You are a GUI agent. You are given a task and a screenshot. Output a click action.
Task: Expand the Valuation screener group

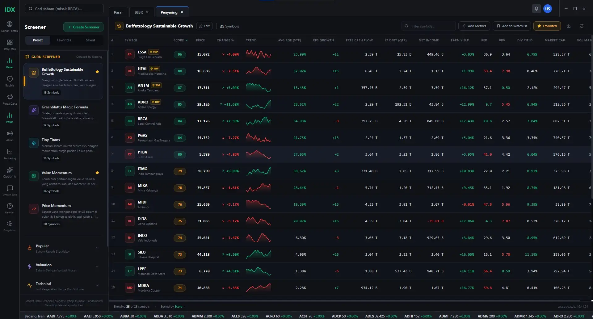tap(63, 267)
